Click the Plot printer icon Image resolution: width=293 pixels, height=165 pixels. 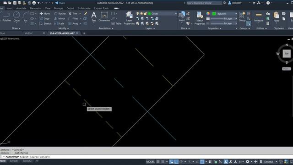click(34, 3)
